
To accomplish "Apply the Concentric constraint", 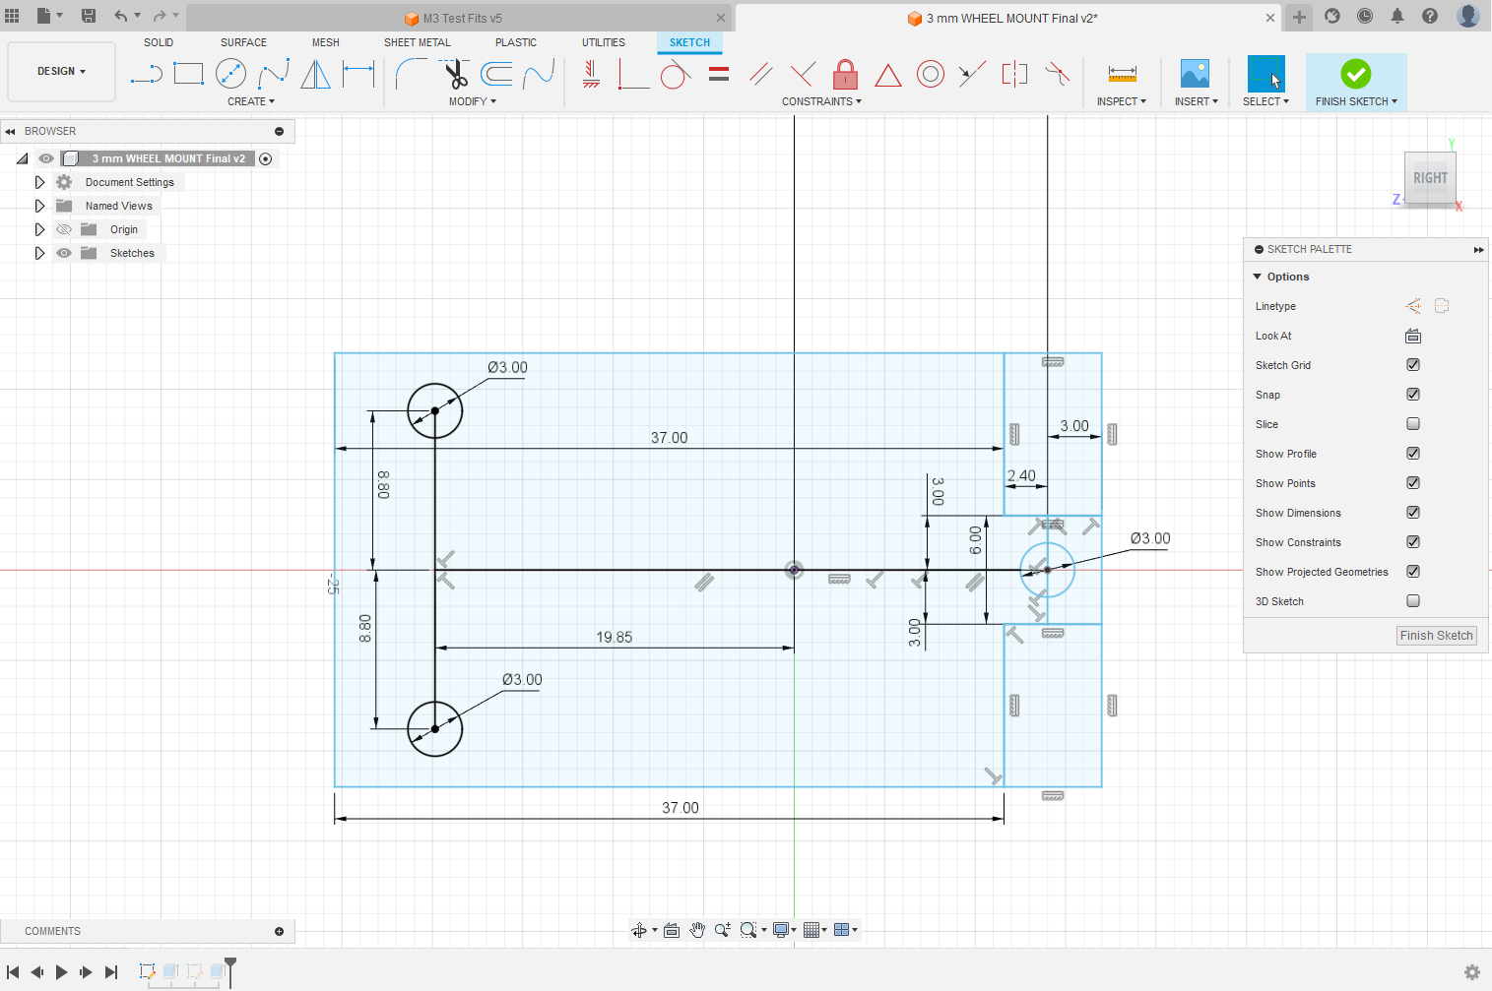I will pos(930,74).
